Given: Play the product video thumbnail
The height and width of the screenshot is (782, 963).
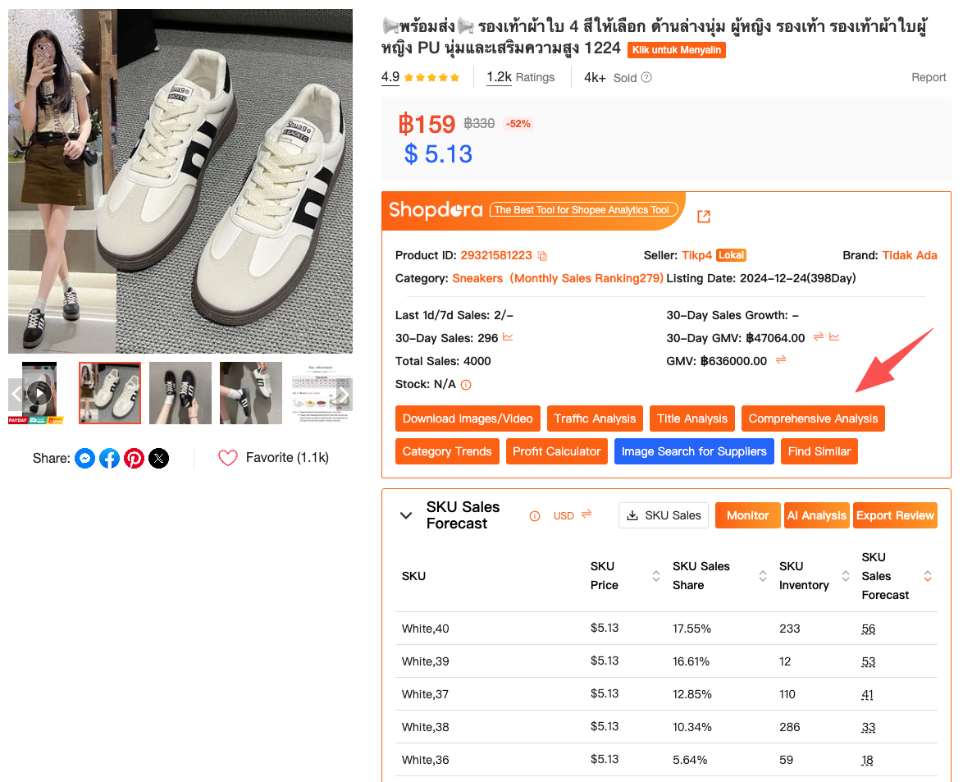Looking at the screenshot, I should [x=39, y=393].
